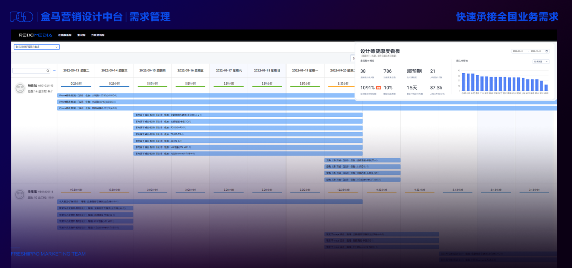Click the 12.33 hours value in second designer row

pos(343,190)
